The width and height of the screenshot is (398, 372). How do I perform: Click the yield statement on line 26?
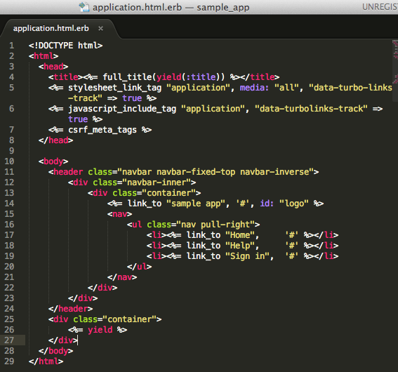[x=98, y=330]
